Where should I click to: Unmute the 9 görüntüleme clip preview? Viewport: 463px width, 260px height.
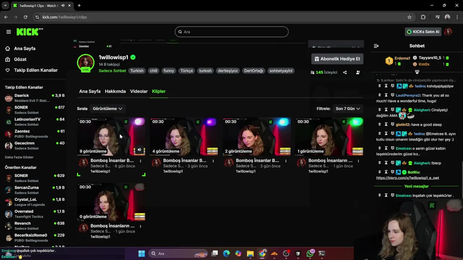coord(140,149)
